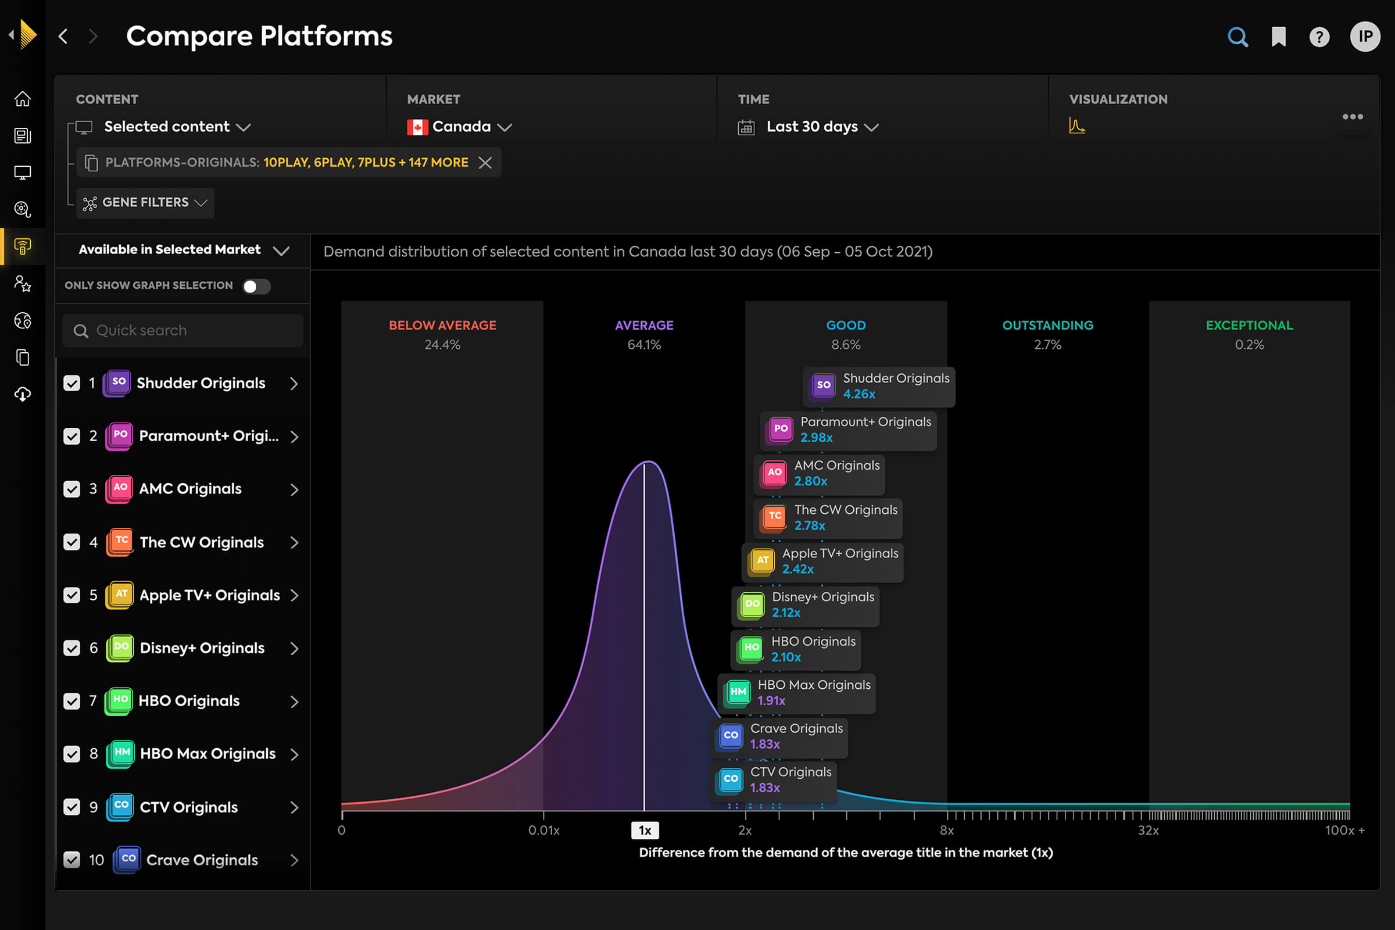Open the three-dots more options menu
The width and height of the screenshot is (1395, 930).
[1353, 117]
